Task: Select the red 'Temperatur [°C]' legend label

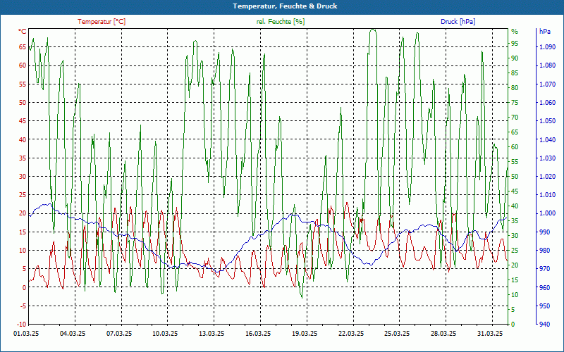Action: tap(102, 22)
